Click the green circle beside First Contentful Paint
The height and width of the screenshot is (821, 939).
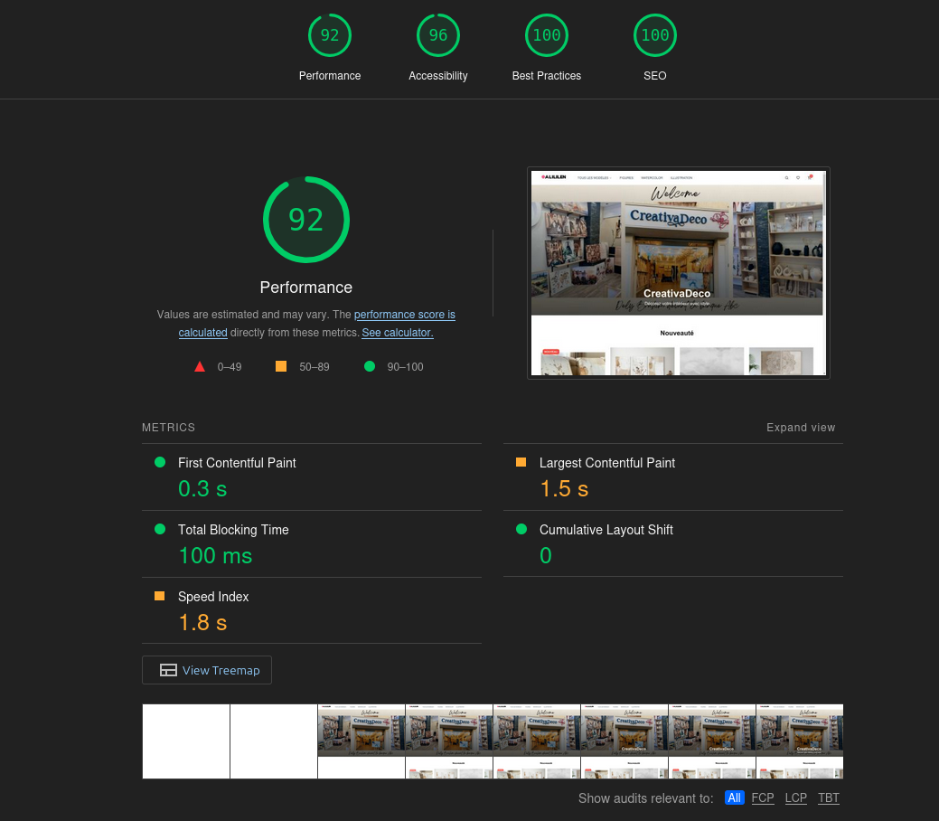[160, 462]
